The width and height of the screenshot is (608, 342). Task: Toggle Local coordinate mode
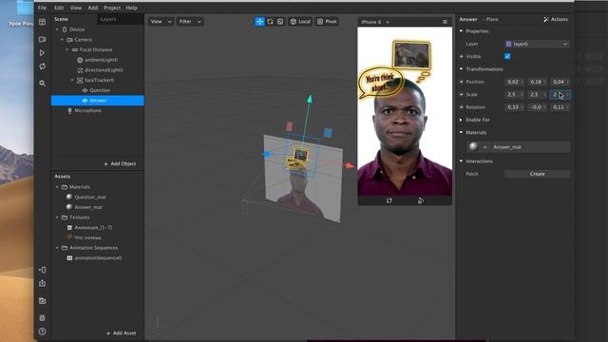[x=300, y=21]
